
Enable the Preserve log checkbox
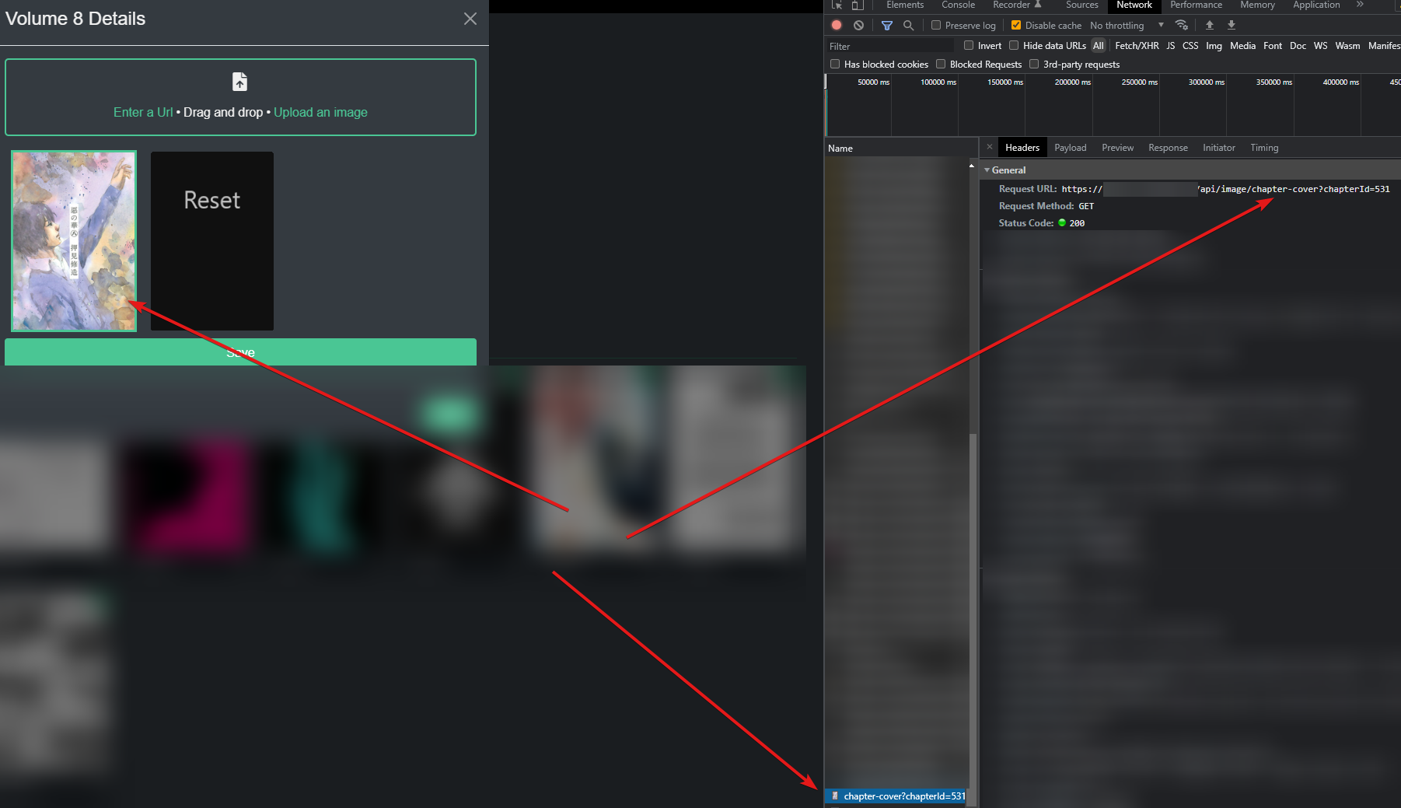936,25
